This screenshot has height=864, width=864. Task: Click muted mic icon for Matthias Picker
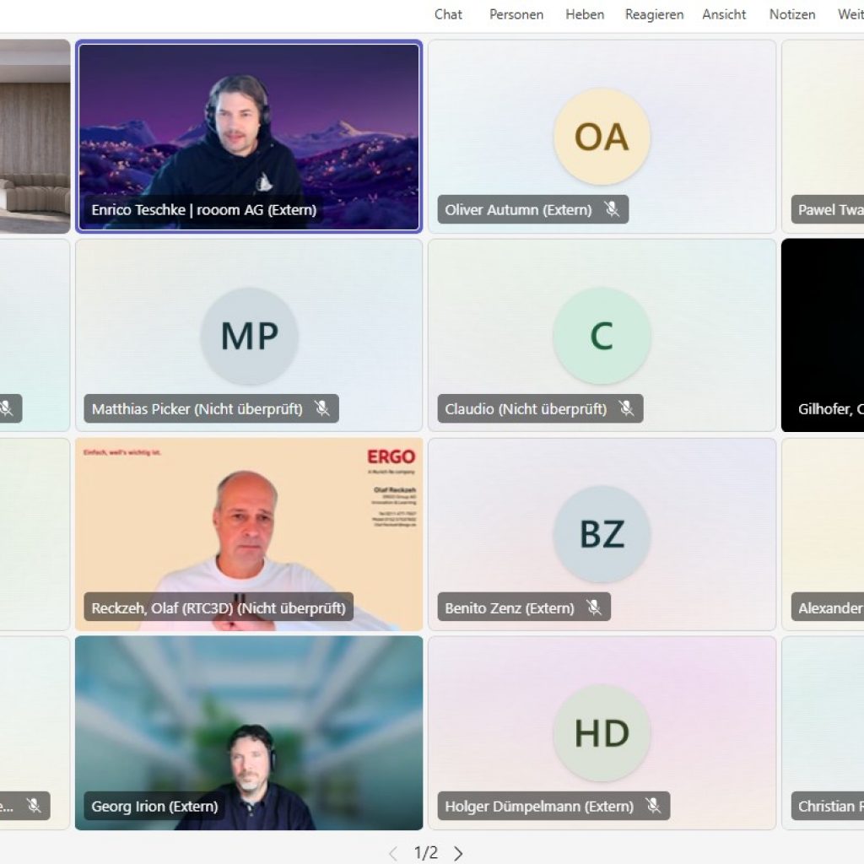coord(321,408)
